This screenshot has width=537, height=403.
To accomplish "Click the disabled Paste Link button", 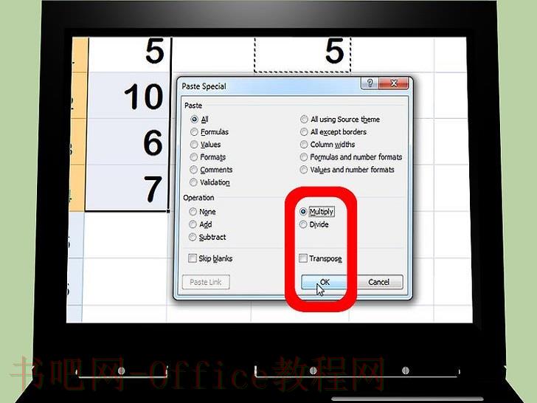I will [206, 282].
